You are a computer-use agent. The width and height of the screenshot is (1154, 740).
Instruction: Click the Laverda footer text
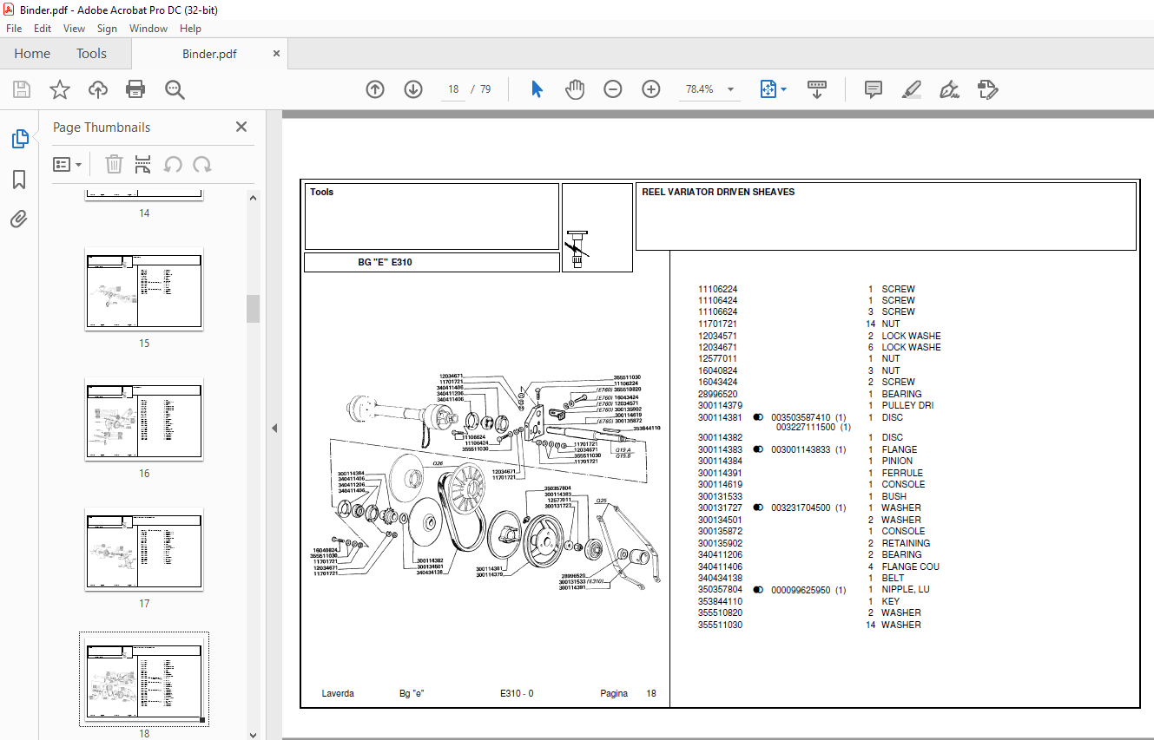(x=338, y=693)
